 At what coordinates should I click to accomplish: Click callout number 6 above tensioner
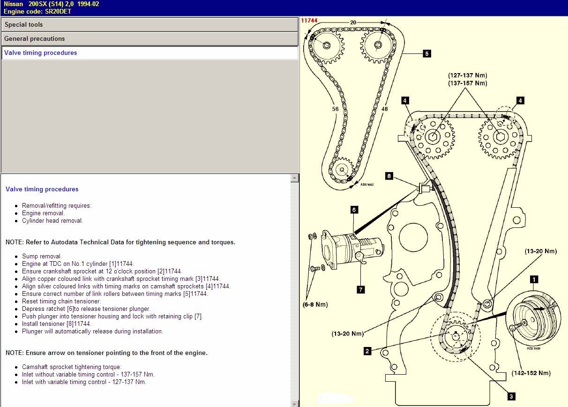coord(354,210)
